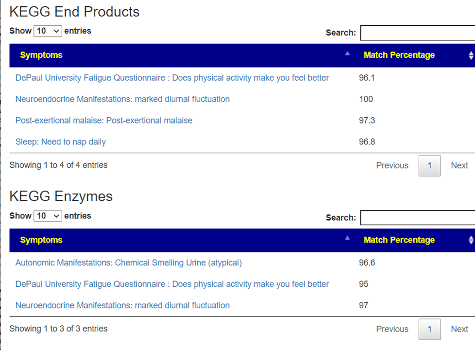Click Symptoms sort arrow in KEGG End Products

(347, 54)
